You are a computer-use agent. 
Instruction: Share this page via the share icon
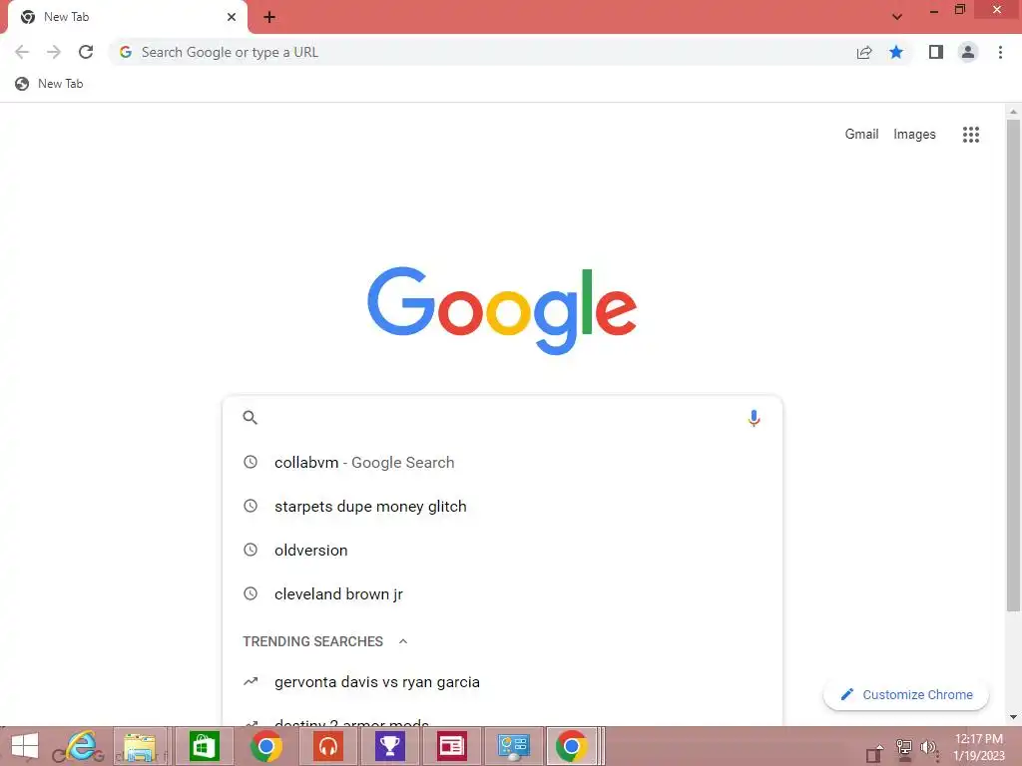(864, 52)
